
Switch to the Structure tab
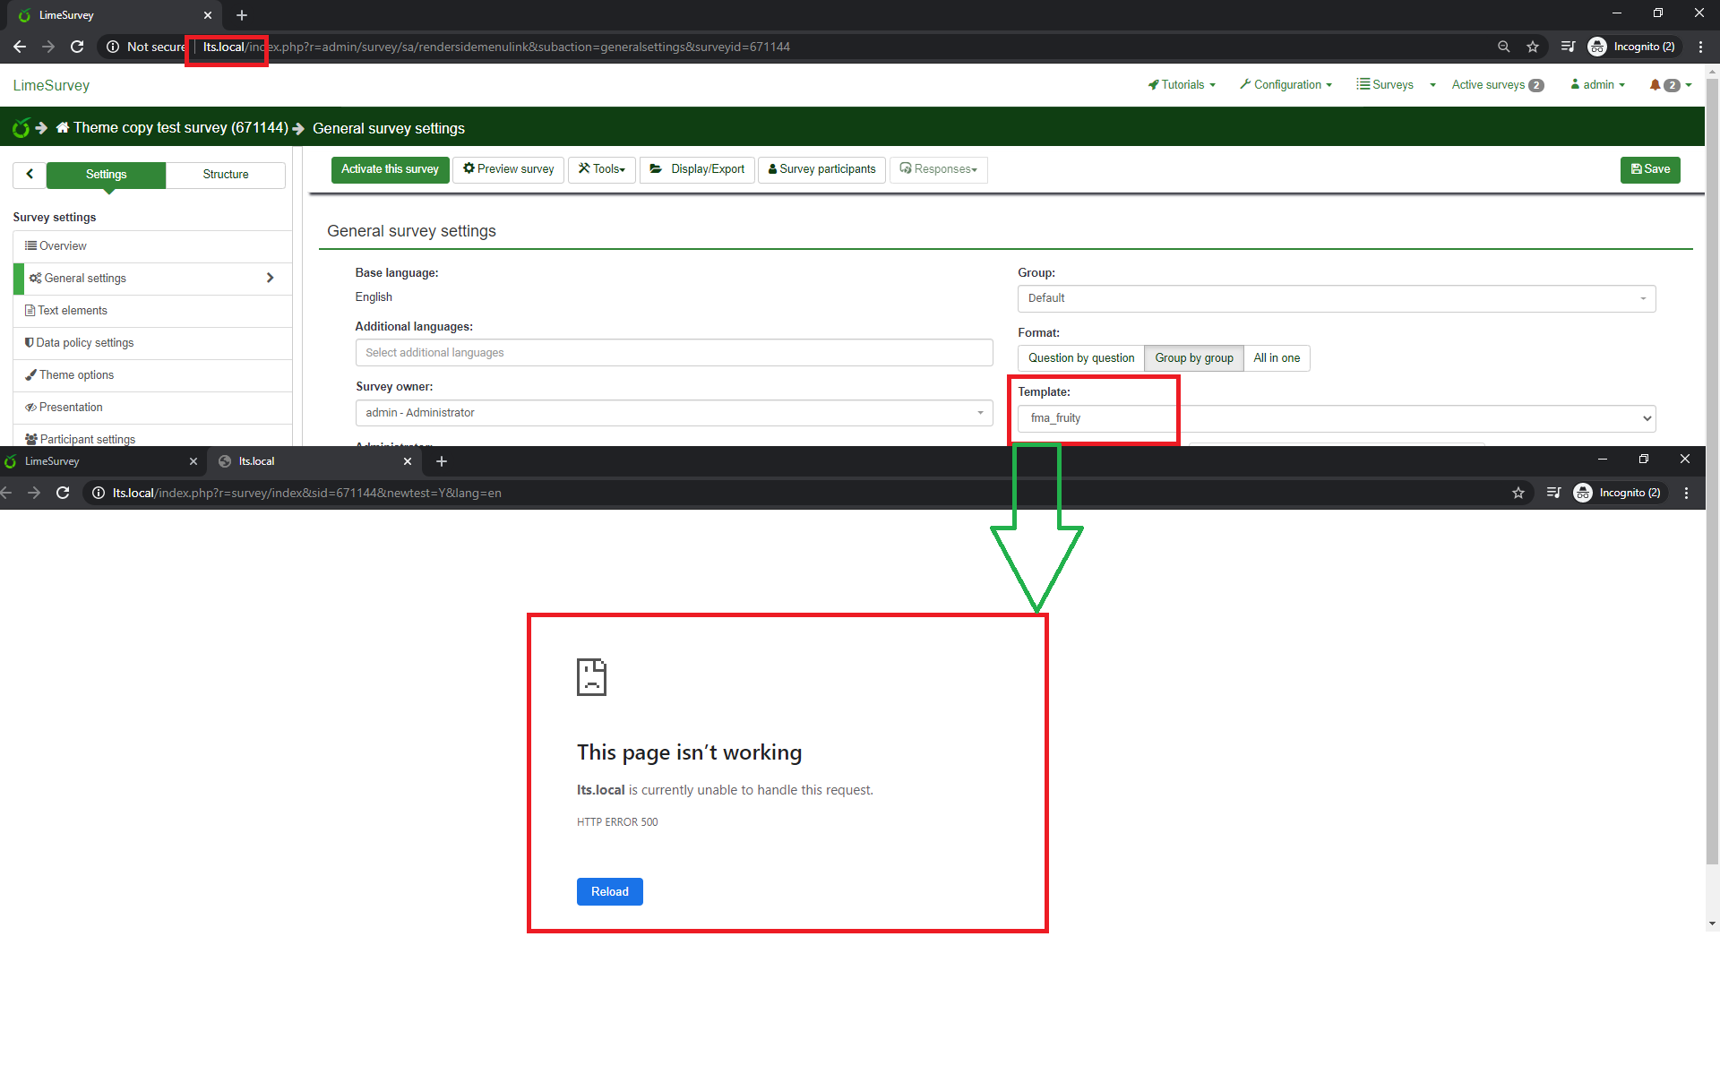point(225,175)
